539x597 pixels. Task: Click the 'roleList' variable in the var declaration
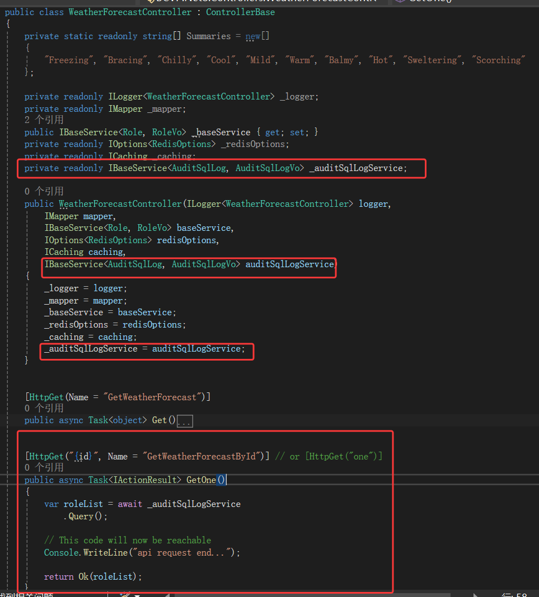[x=83, y=504]
